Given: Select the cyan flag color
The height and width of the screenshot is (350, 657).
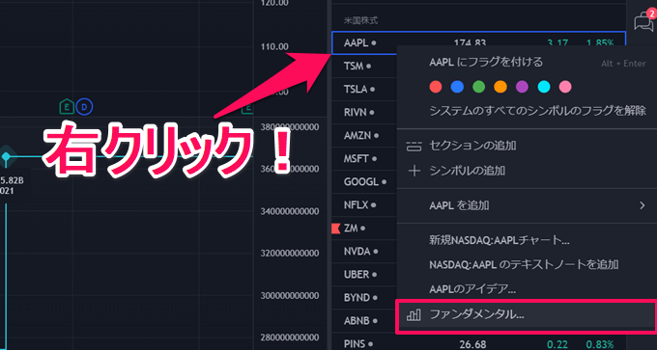Looking at the screenshot, I should click(544, 87).
